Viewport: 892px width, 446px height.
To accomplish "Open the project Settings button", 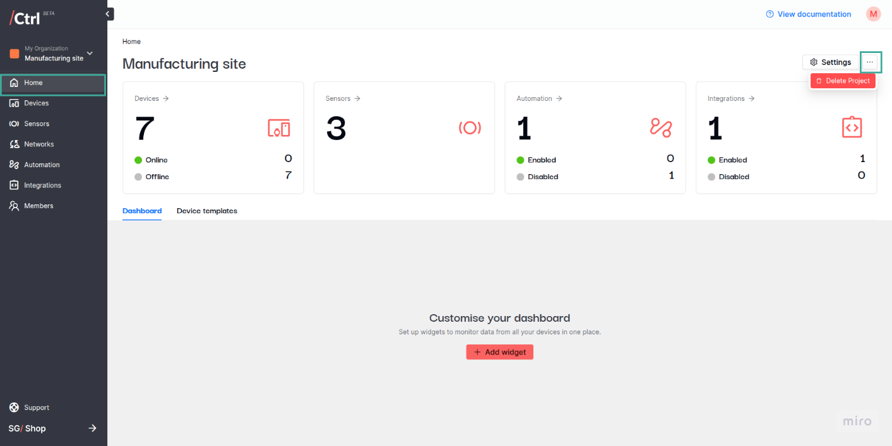I will (x=830, y=62).
